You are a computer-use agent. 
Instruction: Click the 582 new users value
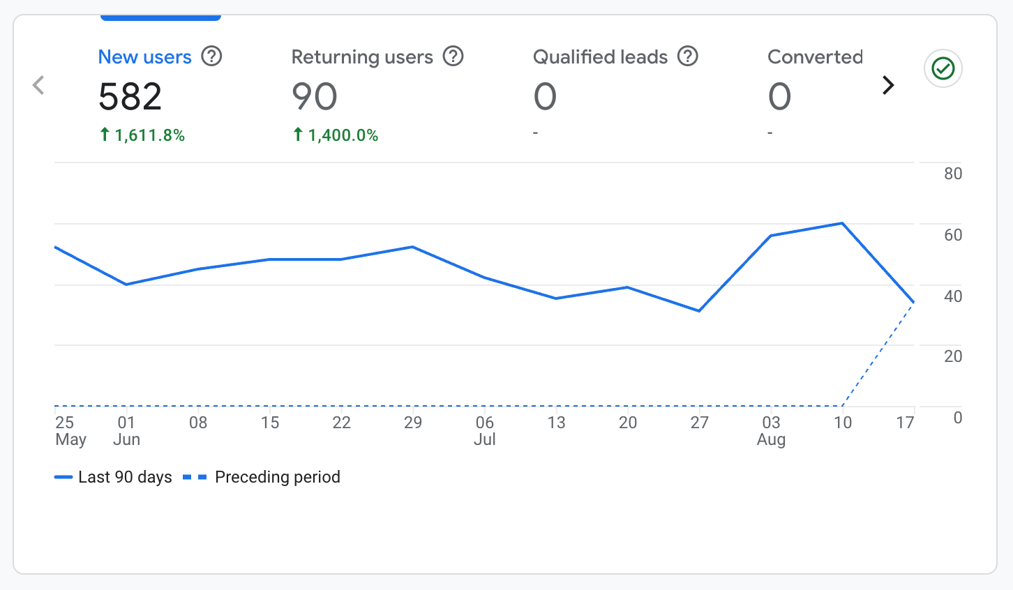pyautogui.click(x=130, y=96)
